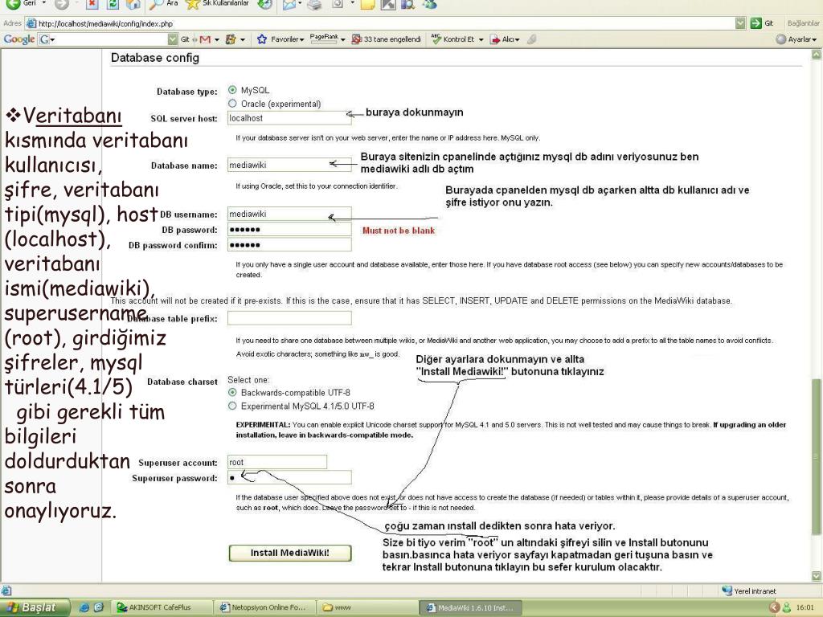The width and height of the screenshot is (823, 617).
Task: Expand the PageRank dropdown
Action: click(x=342, y=40)
